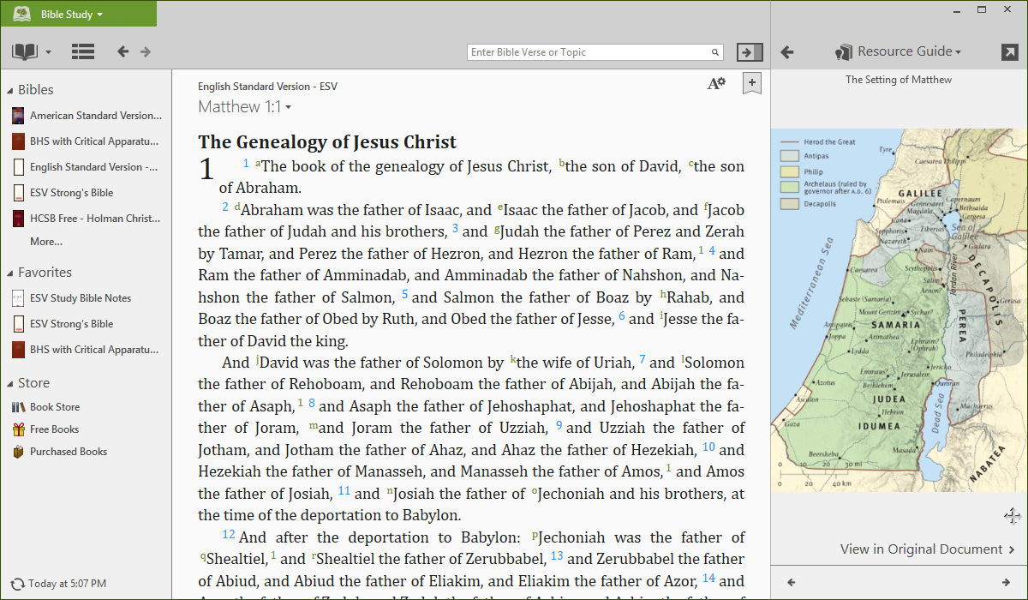Image resolution: width=1028 pixels, height=600 pixels.
Task: Go back with the toolbar left arrow
Action: (x=123, y=52)
